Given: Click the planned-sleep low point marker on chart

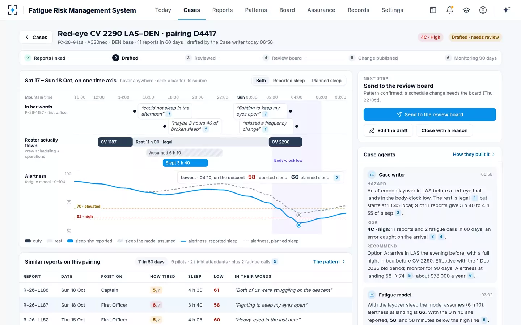Looking at the screenshot, I should click(299, 215).
